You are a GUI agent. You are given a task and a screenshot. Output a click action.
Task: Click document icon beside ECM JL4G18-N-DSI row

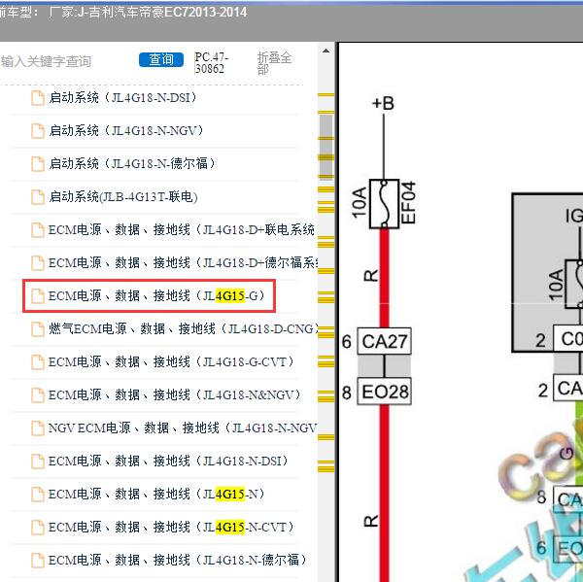click(38, 462)
